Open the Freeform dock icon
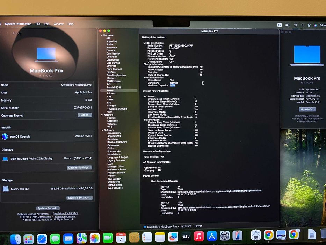This screenshot has height=245, width=326. 173,237
